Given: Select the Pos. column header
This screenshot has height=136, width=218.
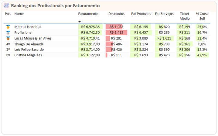Looking at the screenshot, I should point(8,14).
